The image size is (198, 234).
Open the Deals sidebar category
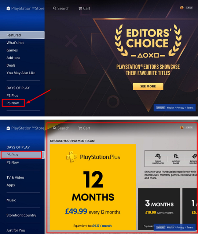coord(11,65)
